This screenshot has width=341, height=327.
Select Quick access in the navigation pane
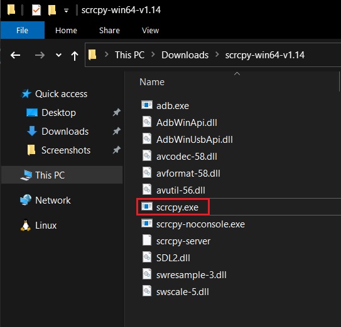[x=61, y=94]
